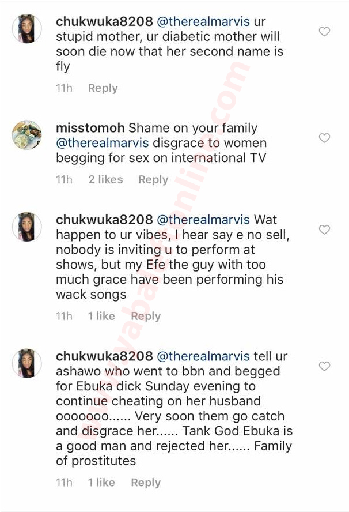Tap avatar beside the 'tell ur ashawo' comment
Viewport: 349px width, 512px height.
click(27, 363)
